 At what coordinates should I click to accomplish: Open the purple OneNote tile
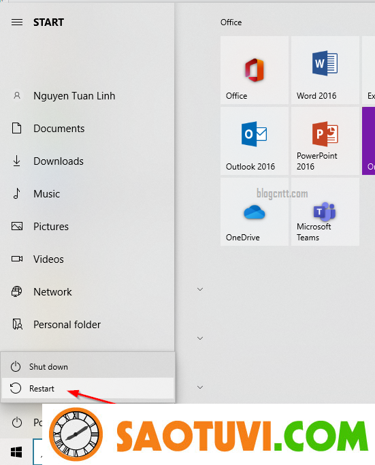pos(368,141)
